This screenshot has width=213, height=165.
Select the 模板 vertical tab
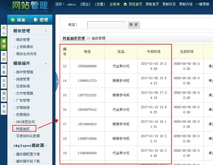[4, 96]
